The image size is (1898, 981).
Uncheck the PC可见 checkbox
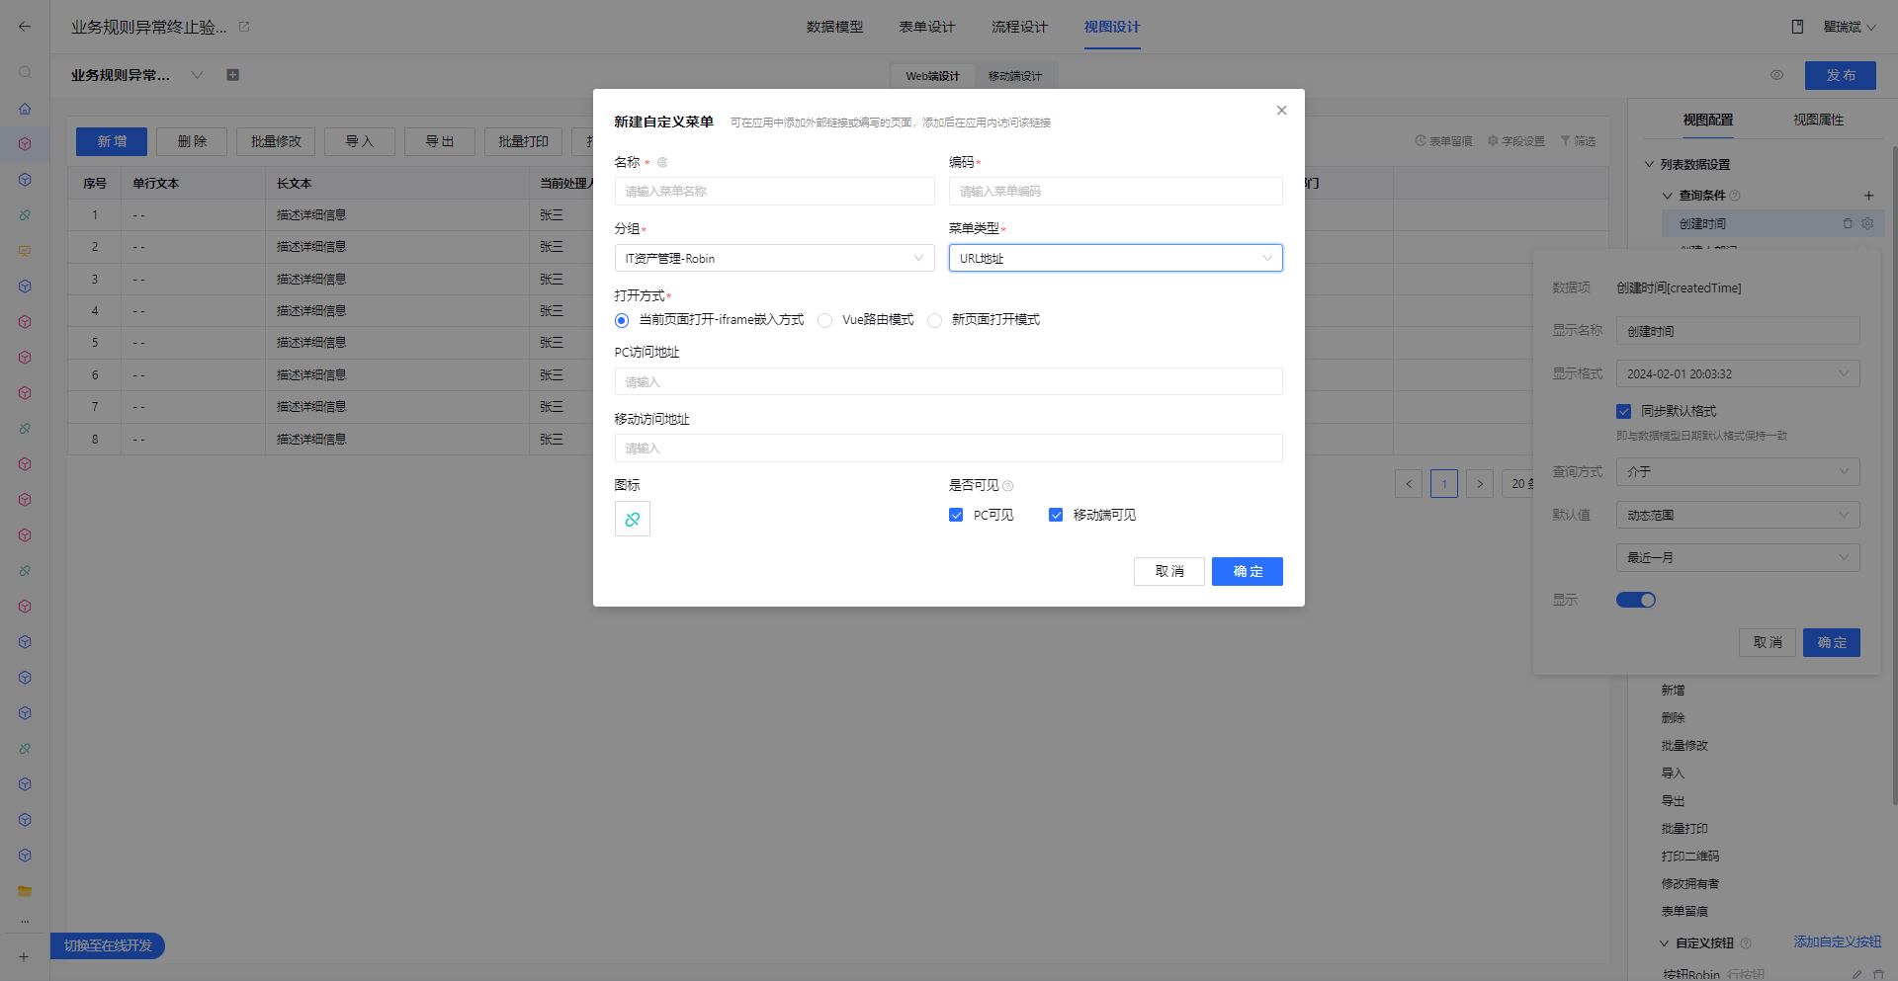click(x=956, y=515)
